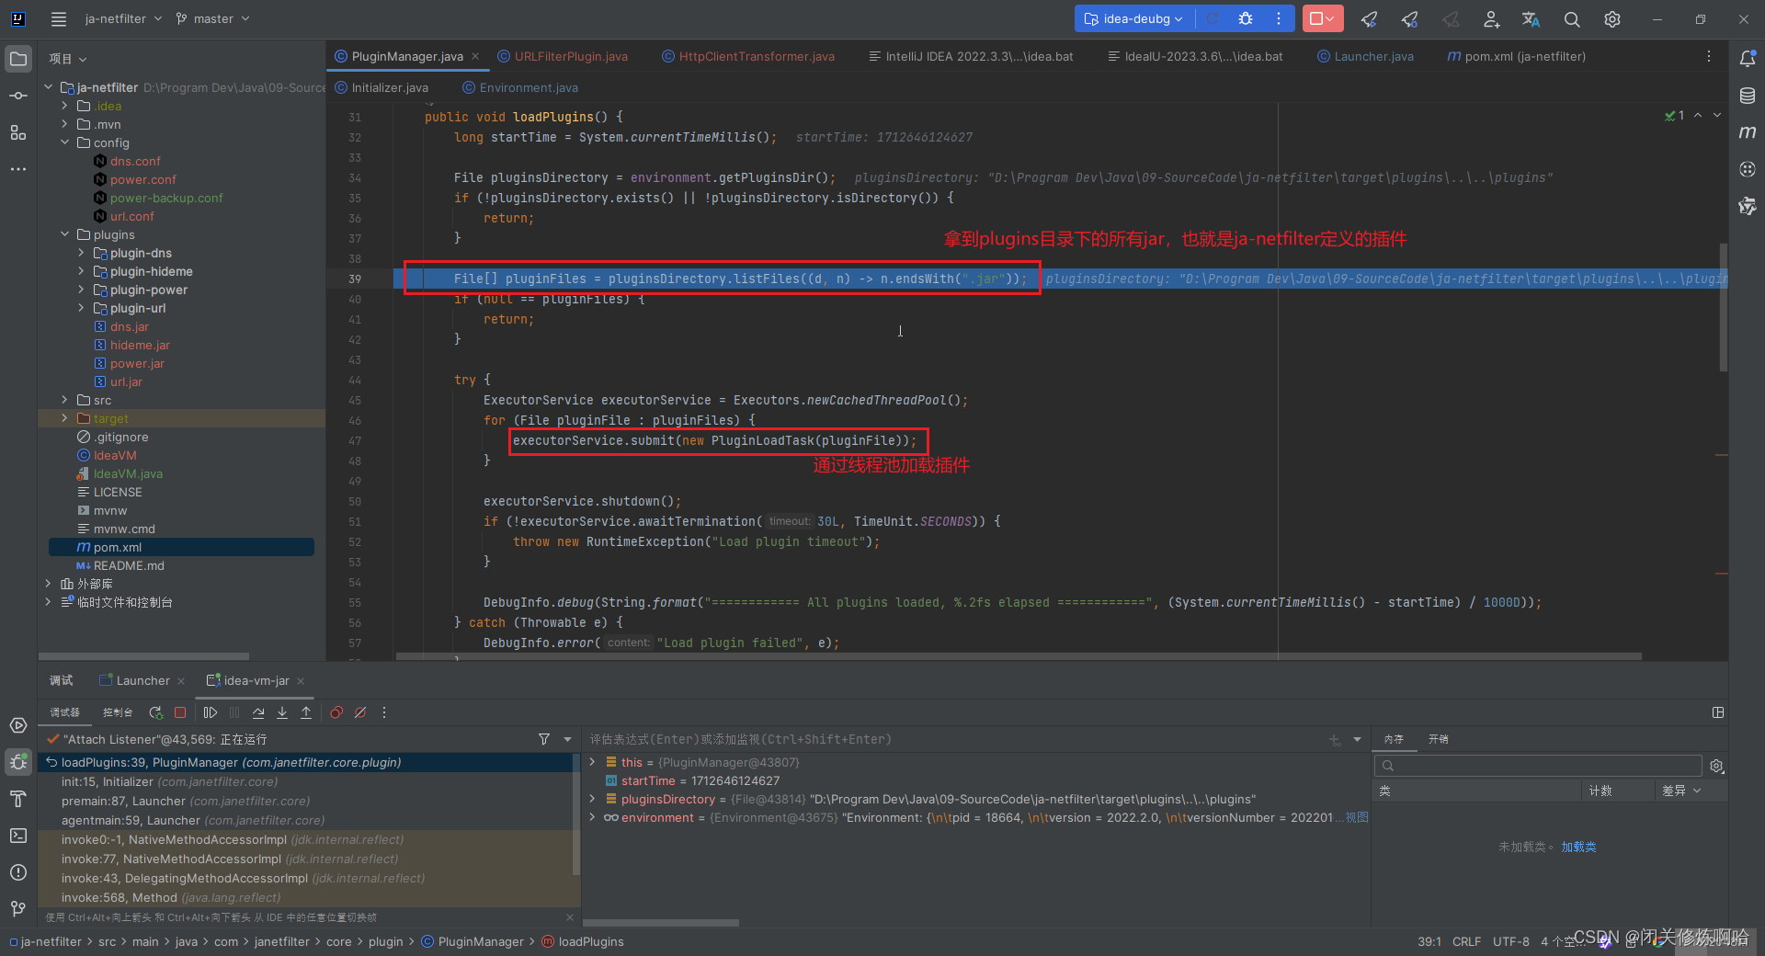
Task: Open the Project tool window folder icon
Action: coord(18,60)
